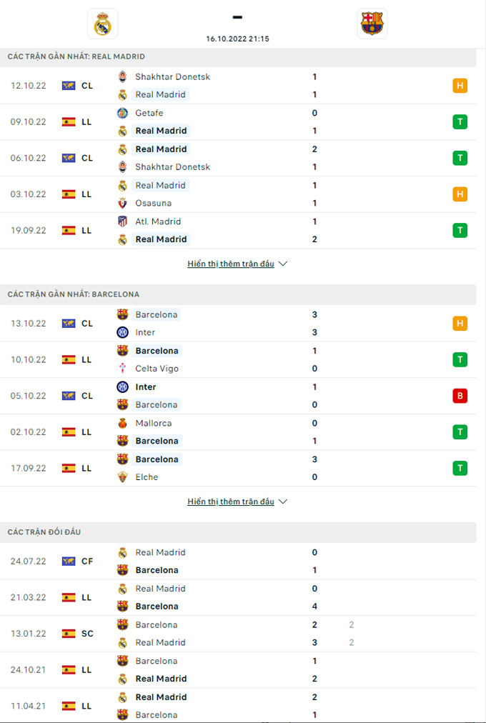Viewport: 486px width, 723px height.
Task: Click the Getafe team logo
Action: coord(122,113)
